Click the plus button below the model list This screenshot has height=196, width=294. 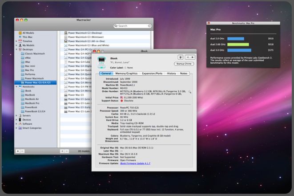(x=62, y=151)
